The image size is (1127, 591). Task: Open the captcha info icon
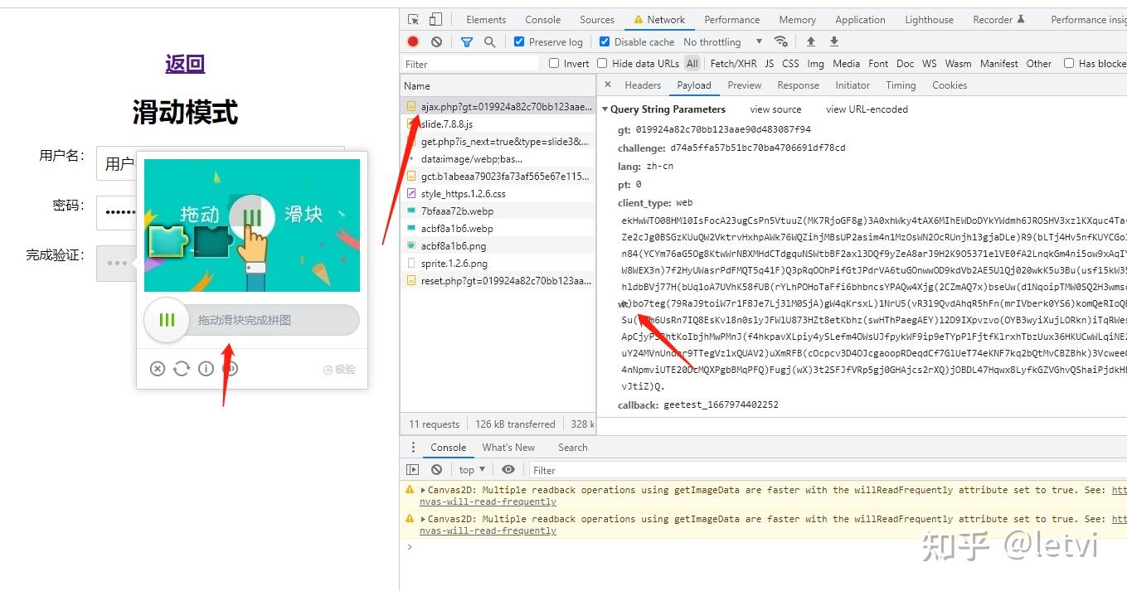(x=206, y=369)
